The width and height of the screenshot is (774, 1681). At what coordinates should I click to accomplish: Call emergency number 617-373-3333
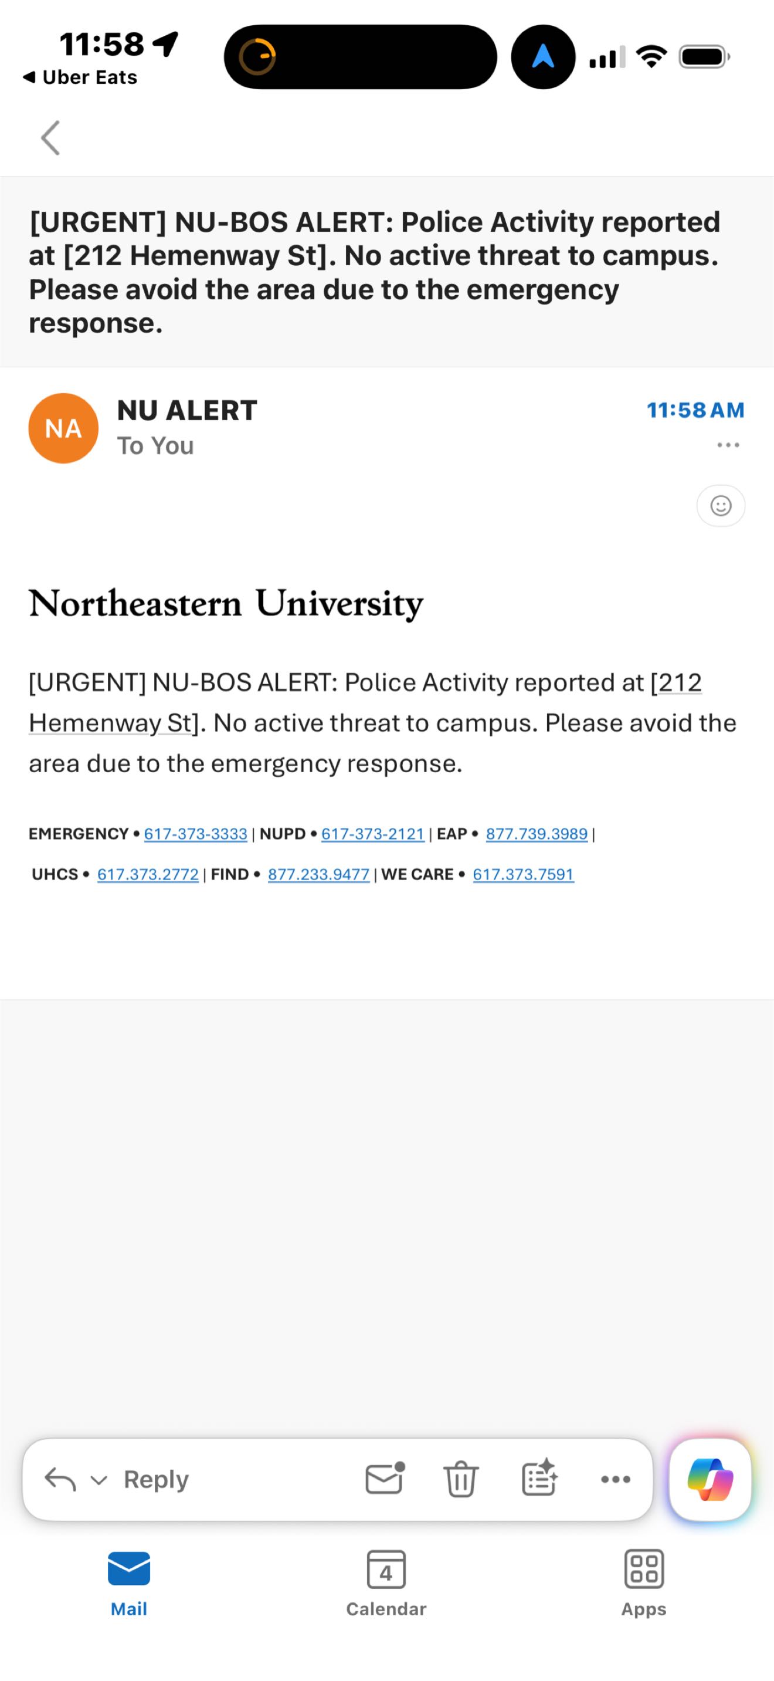(196, 834)
